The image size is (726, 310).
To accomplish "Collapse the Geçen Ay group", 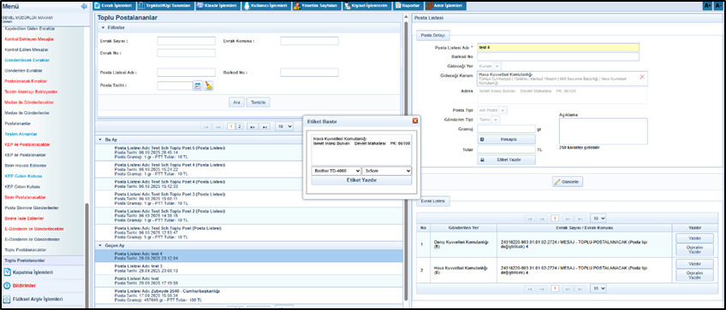I will coord(100,246).
